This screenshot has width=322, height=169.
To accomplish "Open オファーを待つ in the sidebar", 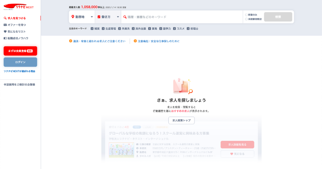I will click(15, 25).
